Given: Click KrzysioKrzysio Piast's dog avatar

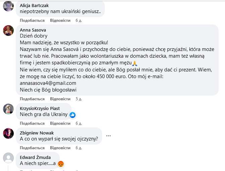Looking at the screenshot, I should coord(8,109).
